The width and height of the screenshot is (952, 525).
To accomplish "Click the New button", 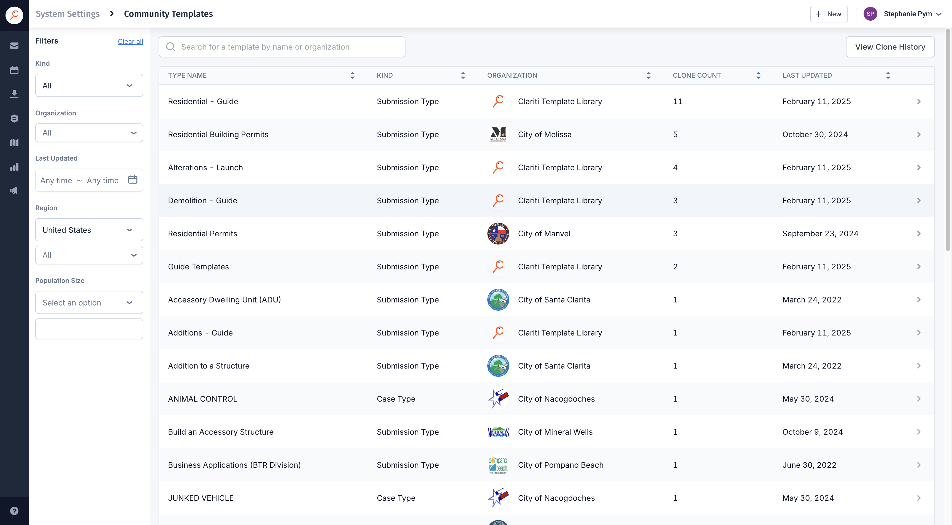I will tap(829, 14).
